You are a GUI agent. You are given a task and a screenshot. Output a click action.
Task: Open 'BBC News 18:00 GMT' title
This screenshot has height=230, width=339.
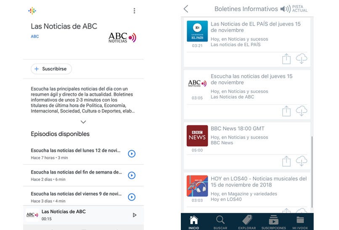[237, 129]
